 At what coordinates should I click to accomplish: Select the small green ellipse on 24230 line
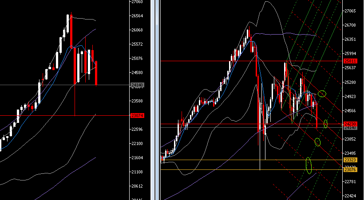325,124
